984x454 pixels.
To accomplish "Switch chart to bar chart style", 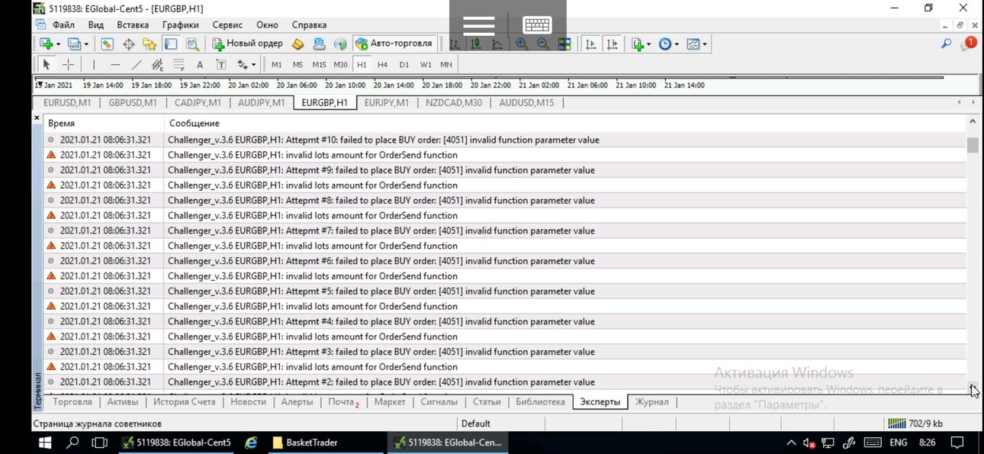I will coord(455,44).
